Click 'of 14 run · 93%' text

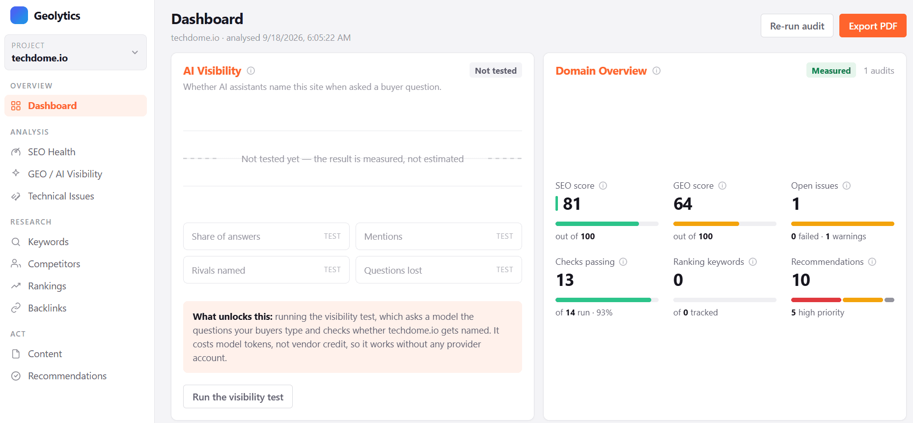pyautogui.click(x=584, y=312)
